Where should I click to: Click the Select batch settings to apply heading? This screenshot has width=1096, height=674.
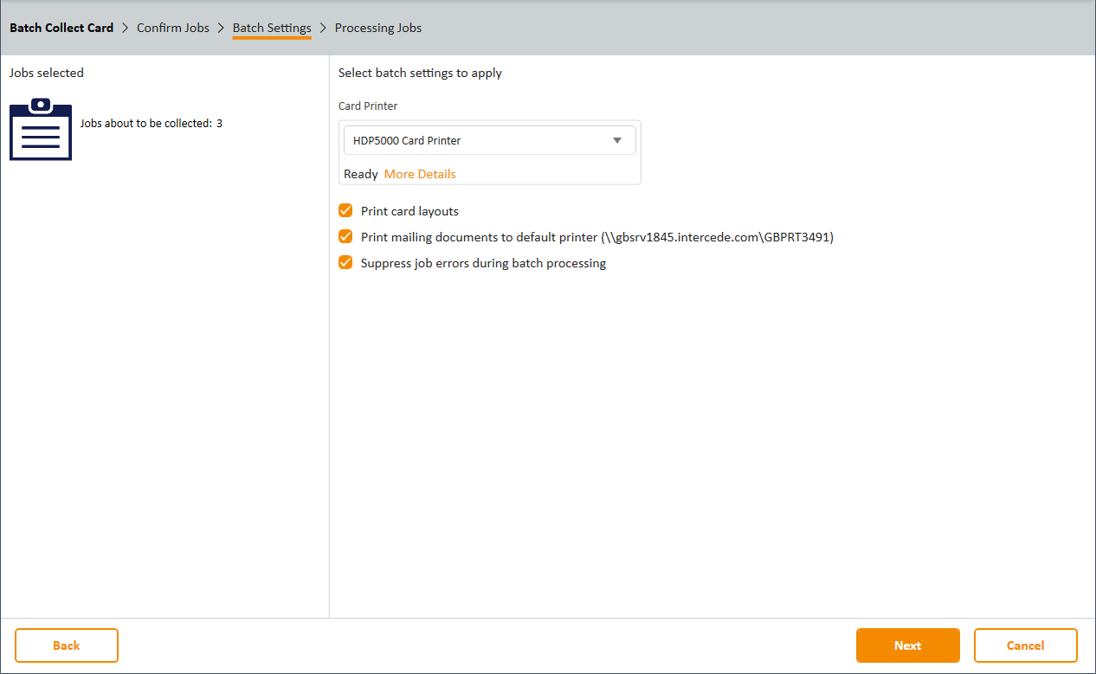(x=420, y=73)
